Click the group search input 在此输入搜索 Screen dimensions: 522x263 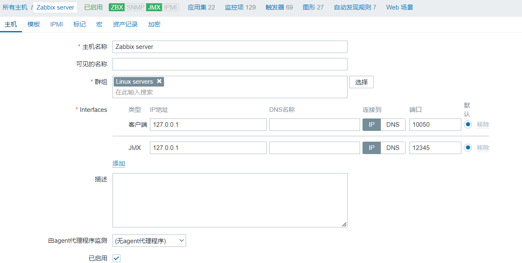pos(230,92)
